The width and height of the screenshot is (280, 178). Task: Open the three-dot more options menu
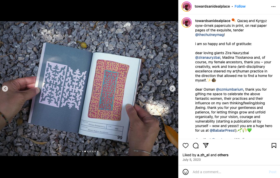pyautogui.click(x=273, y=6)
